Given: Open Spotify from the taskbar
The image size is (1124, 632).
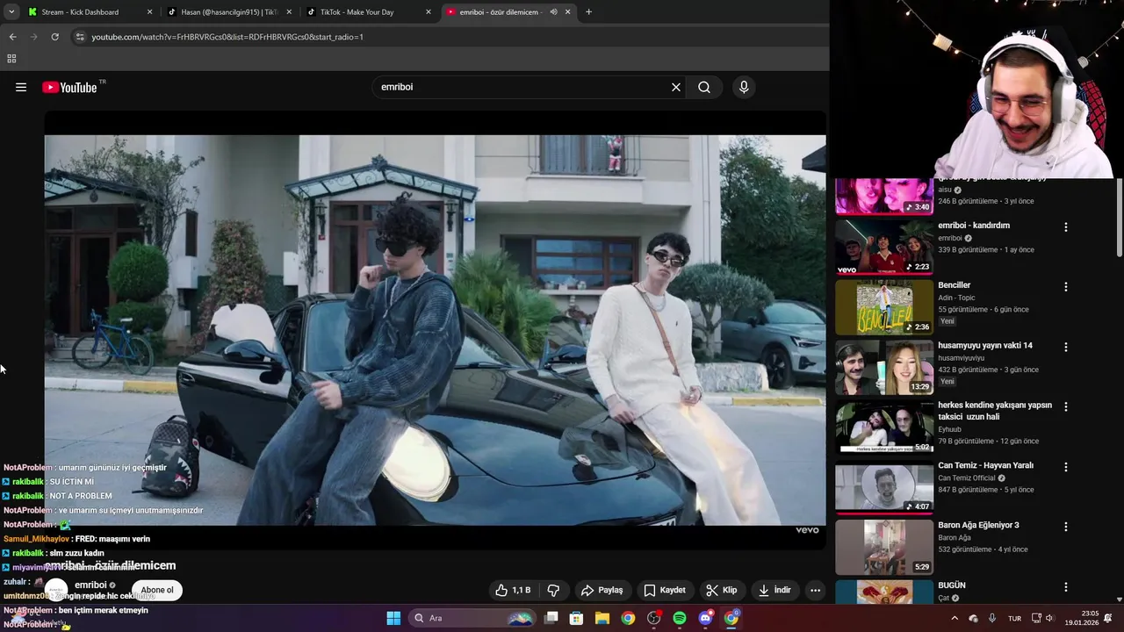Looking at the screenshot, I should coord(680,618).
